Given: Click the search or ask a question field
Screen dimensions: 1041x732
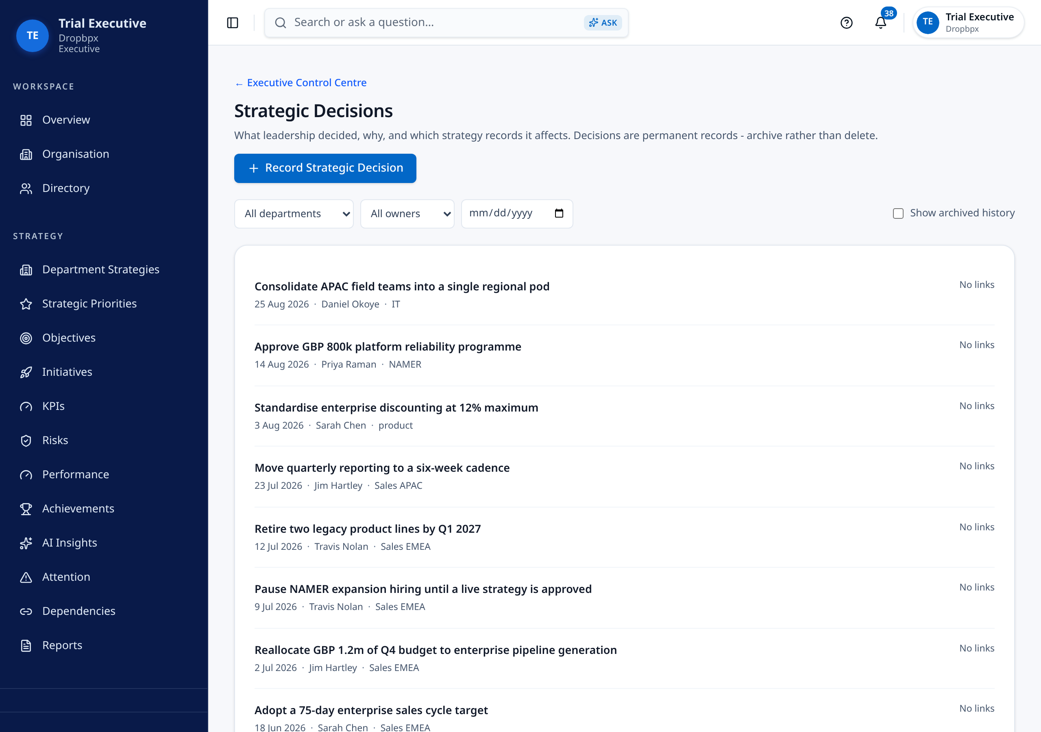Looking at the screenshot, I should click(446, 23).
